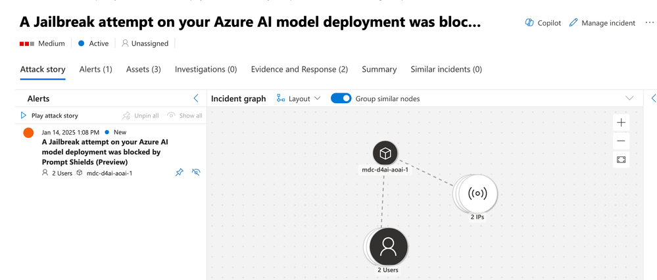Switch to the Attack story tab

pyautogui.click(x=43, y=70)
